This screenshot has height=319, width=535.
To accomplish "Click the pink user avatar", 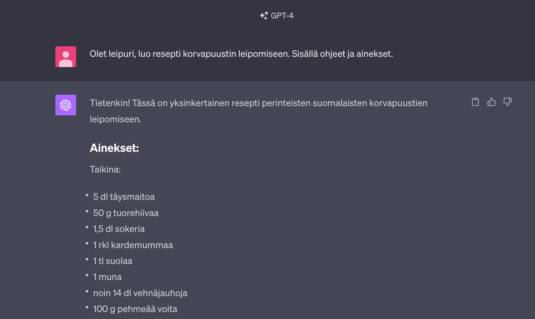I will coord(66,57).
